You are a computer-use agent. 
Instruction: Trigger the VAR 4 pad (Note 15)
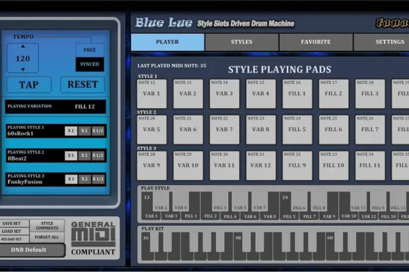pos(261,94)
